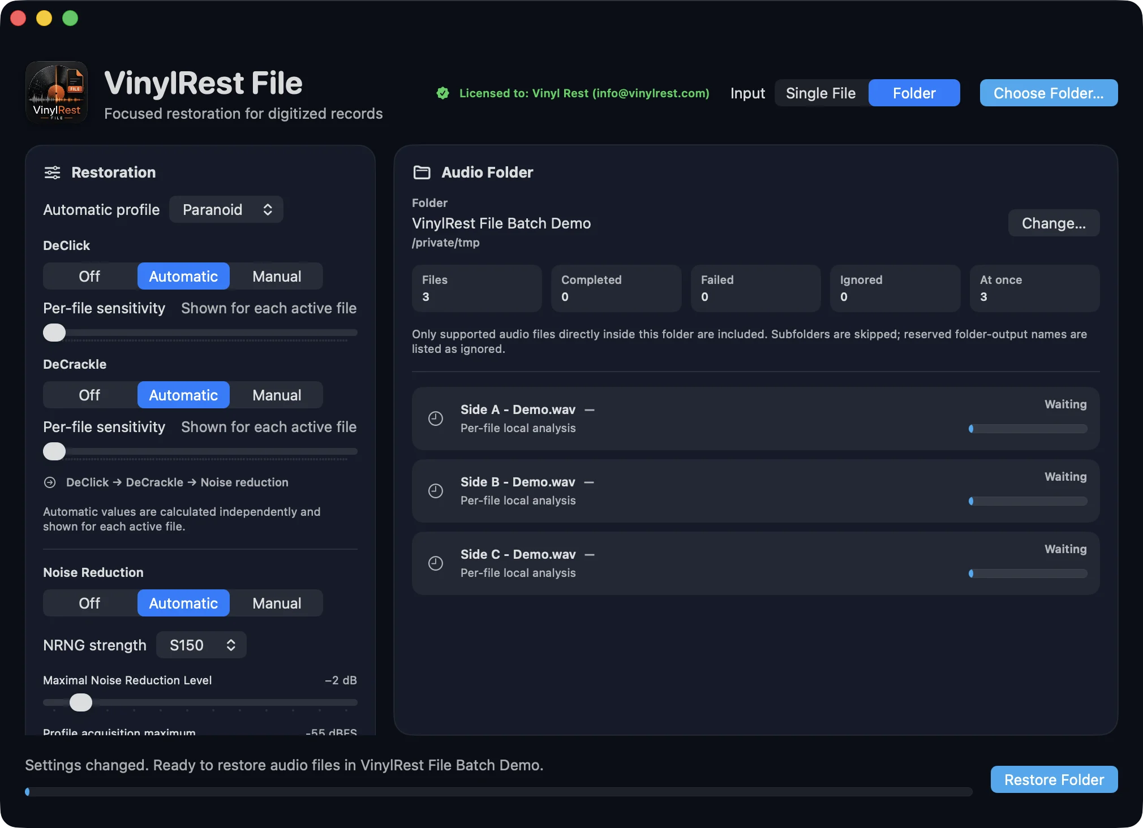The width and height of the screenshot is (1143, 828).
Task: Click the VinylRest File app logo
Action: point(57,92)
